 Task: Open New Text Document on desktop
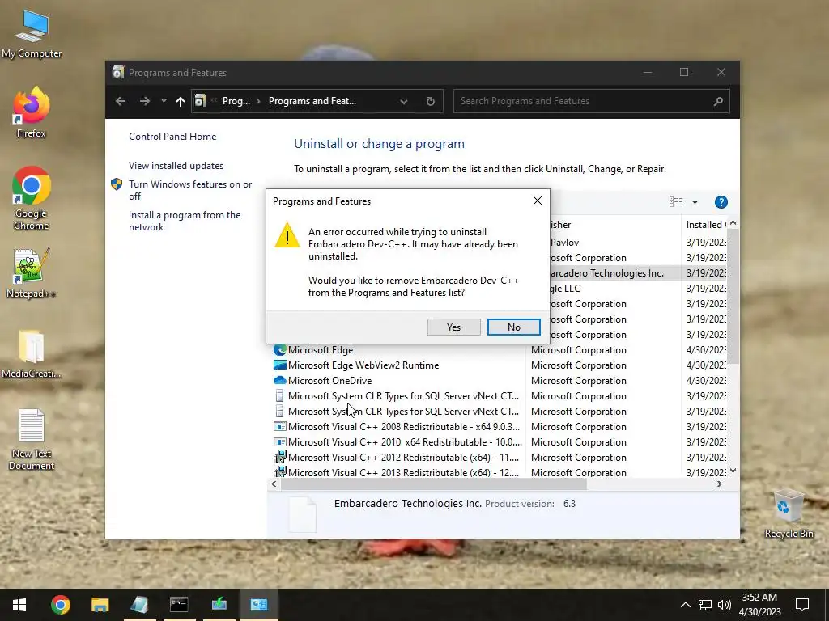(32, 439)
